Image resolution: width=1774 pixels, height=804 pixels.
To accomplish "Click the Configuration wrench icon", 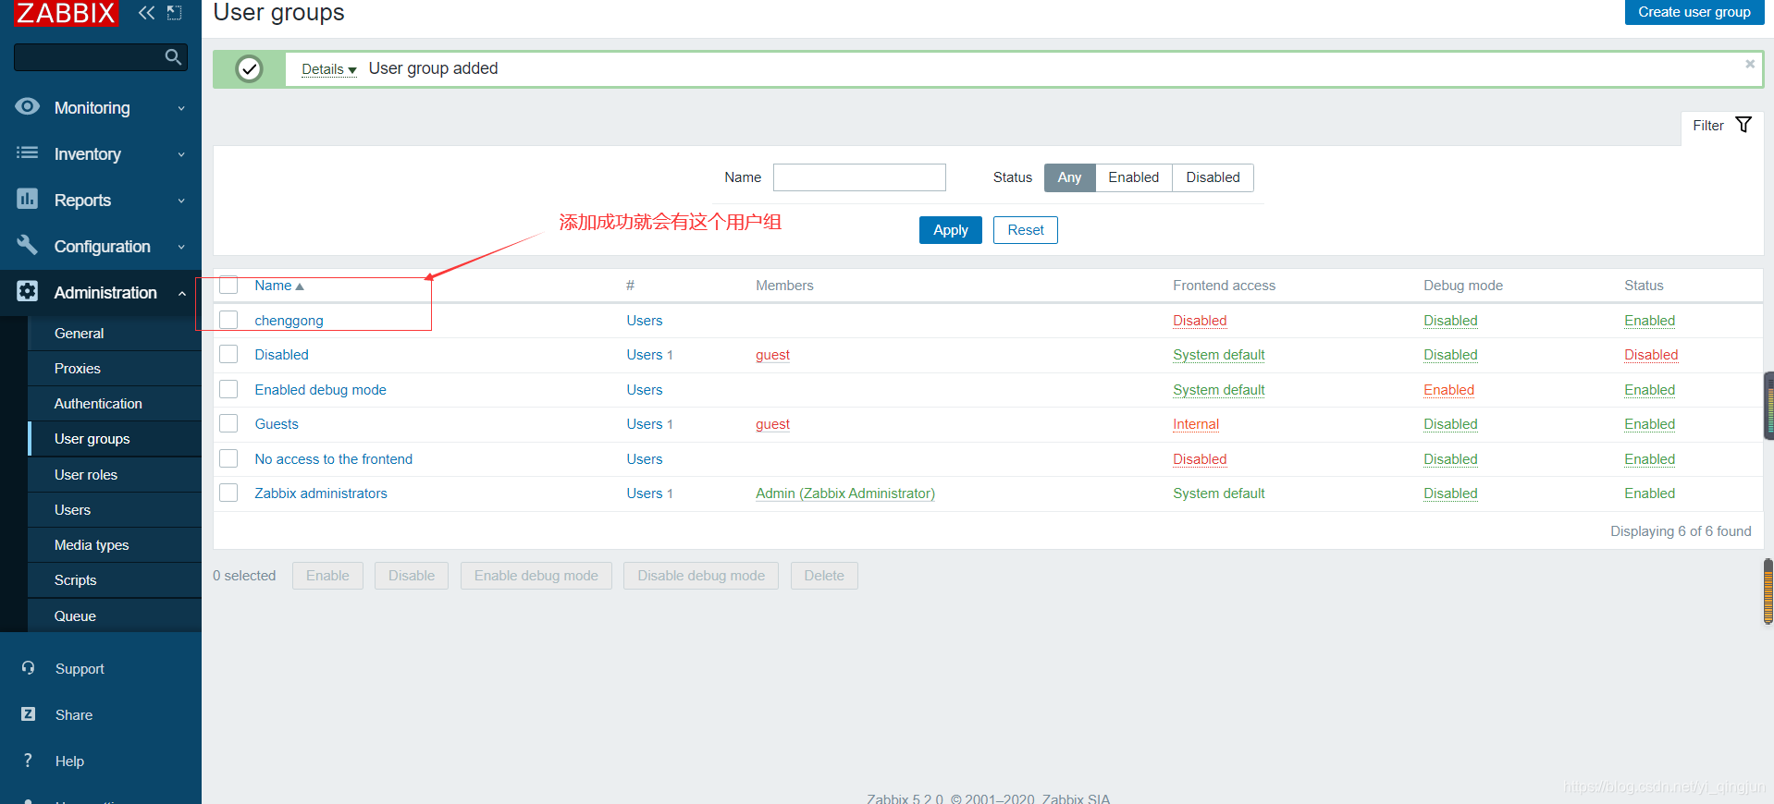I will pyautogui.click(x=28, y=245).
